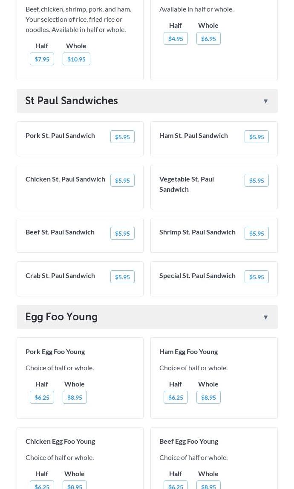Select Half $6.25 Pork Egg Foo Young
The height and width of the screenshot is (489, 294).
coord(42,398)
